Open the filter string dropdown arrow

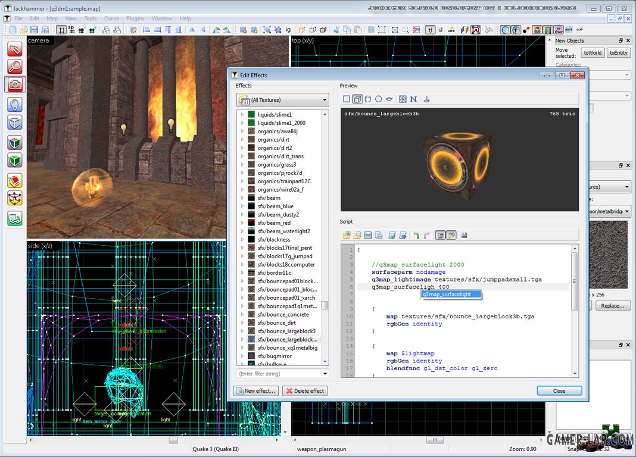click(325, 374)
